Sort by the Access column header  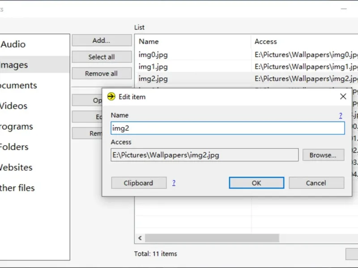[x=266, y=42]
